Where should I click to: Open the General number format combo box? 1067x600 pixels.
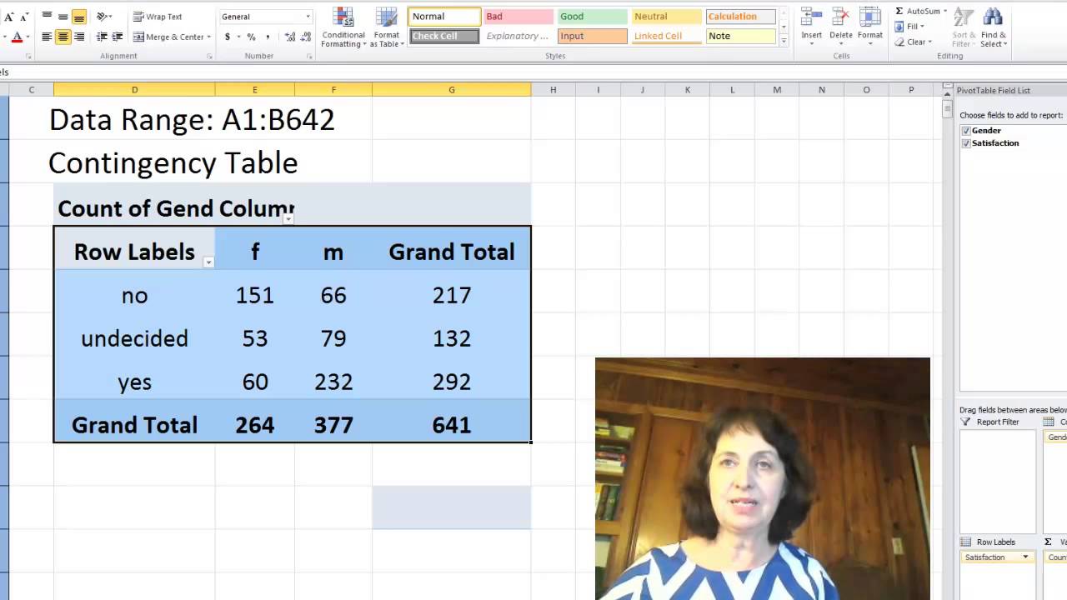tap(266, 17)
